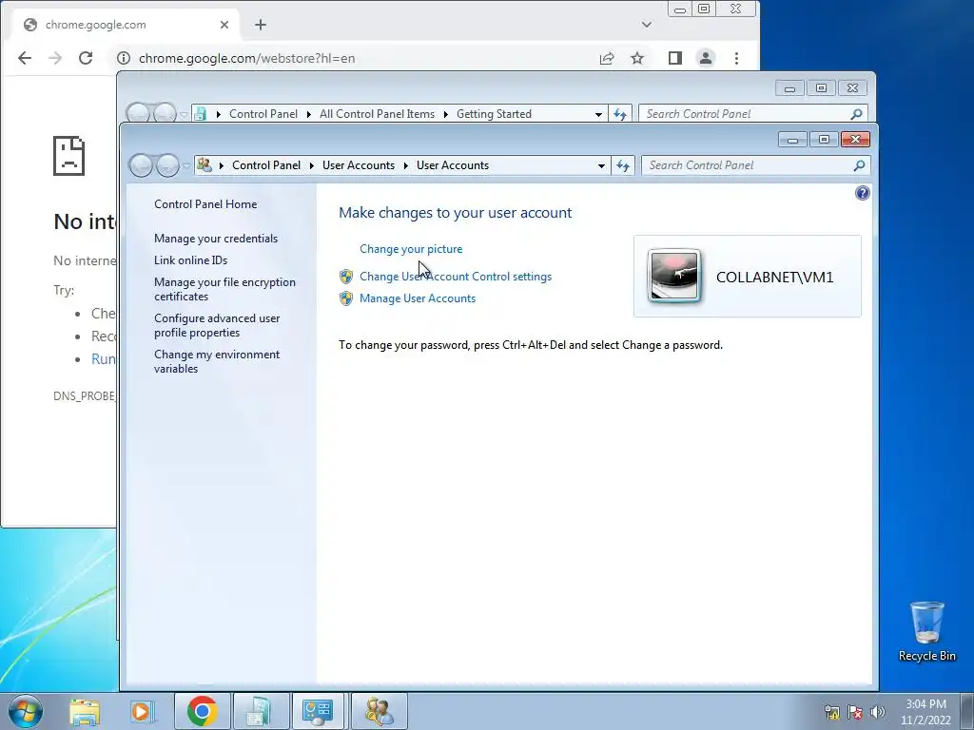
Task: Open Windows Explorer taskbar icon
Action: pos(85,711)
